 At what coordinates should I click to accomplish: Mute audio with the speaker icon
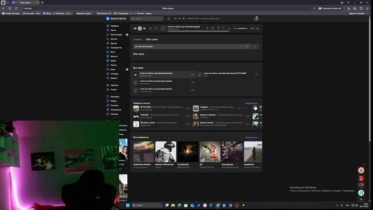point(235,28)
